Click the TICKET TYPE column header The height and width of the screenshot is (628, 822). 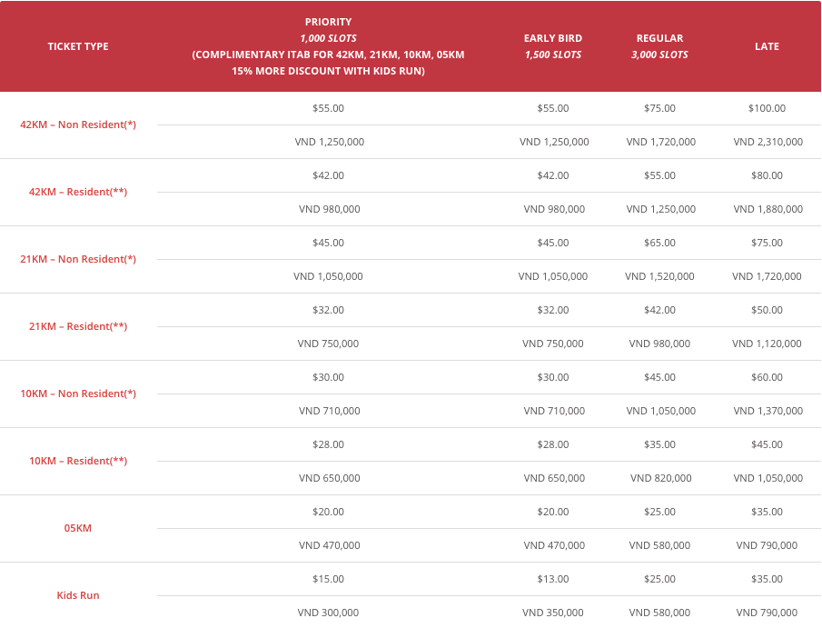coord(78,46)
